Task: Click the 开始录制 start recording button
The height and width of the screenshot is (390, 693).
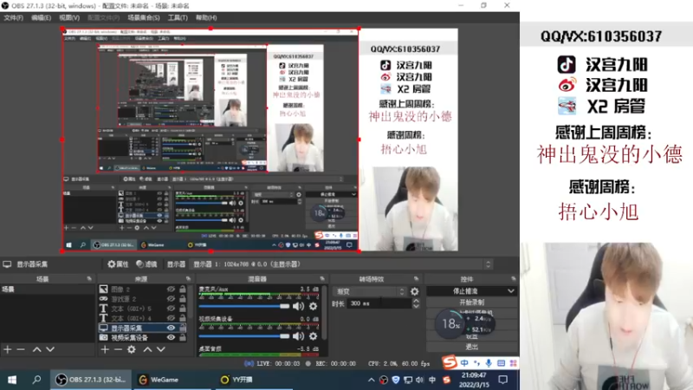Action: click(471, 302)
